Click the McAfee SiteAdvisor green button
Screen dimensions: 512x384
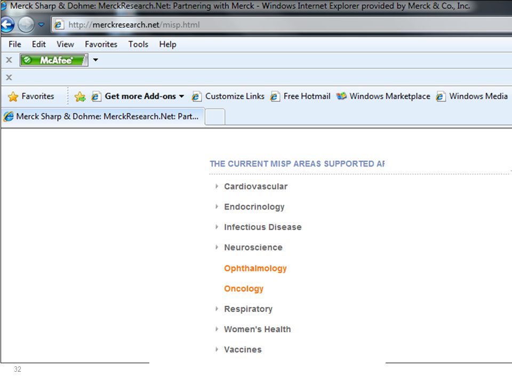pyautogui.click(x=54, y=60)
